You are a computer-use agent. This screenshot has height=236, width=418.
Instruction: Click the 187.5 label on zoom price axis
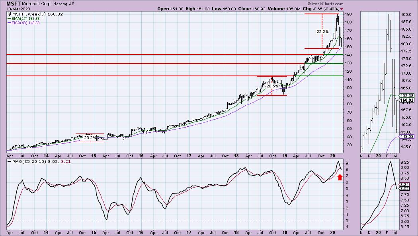click(406, 22)
